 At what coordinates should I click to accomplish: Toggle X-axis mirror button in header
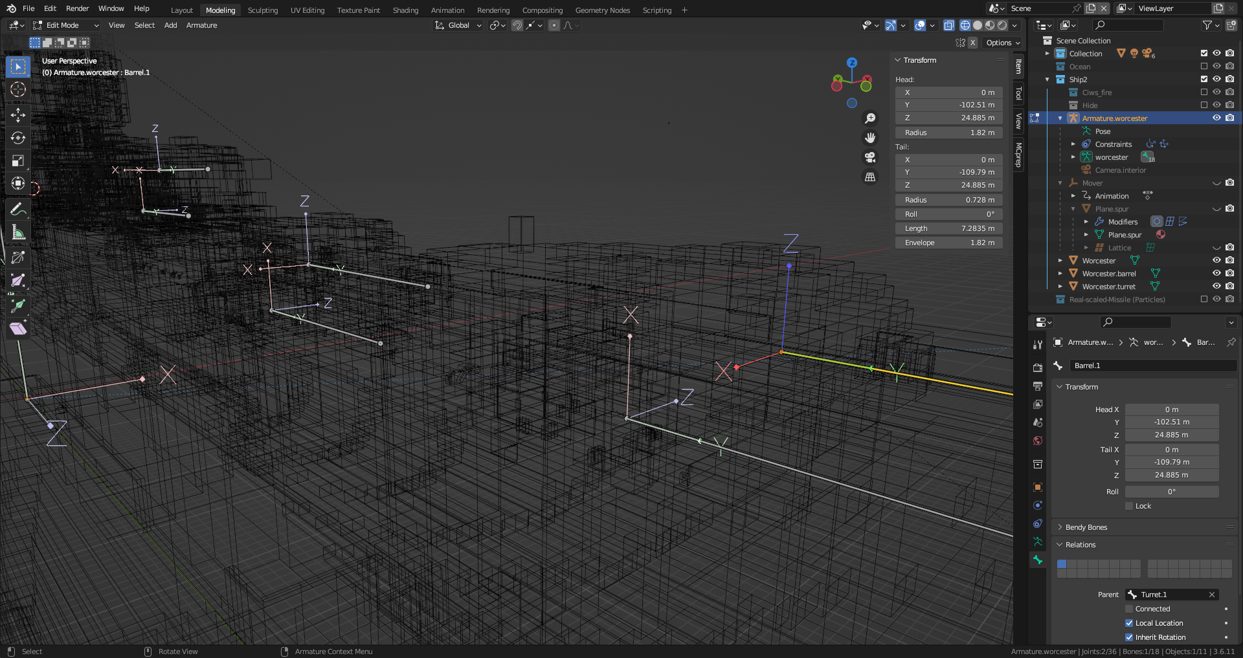point(972,43)
